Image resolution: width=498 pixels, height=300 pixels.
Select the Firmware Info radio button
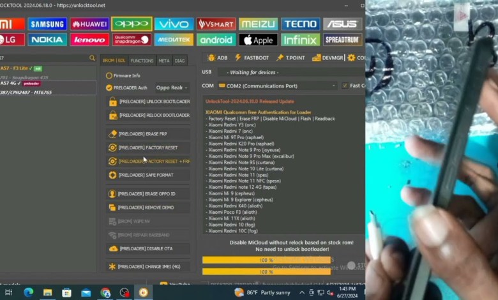click(109, 75)
